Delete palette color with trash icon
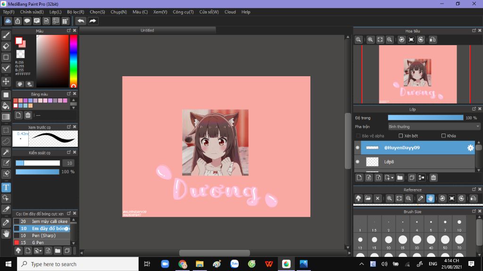483x271 pixels. [x=28, y=115]
